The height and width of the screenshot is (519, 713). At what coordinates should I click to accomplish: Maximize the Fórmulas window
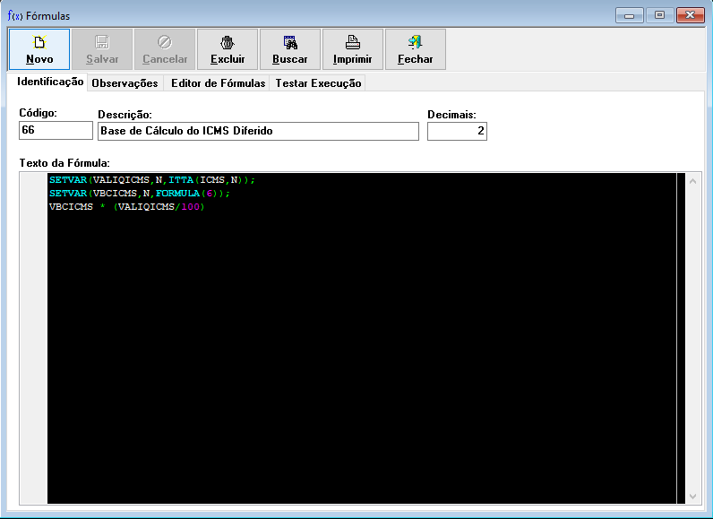pos(659,15)
